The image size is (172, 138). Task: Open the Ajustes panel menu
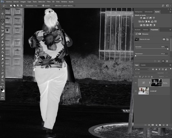coord(170,12)
